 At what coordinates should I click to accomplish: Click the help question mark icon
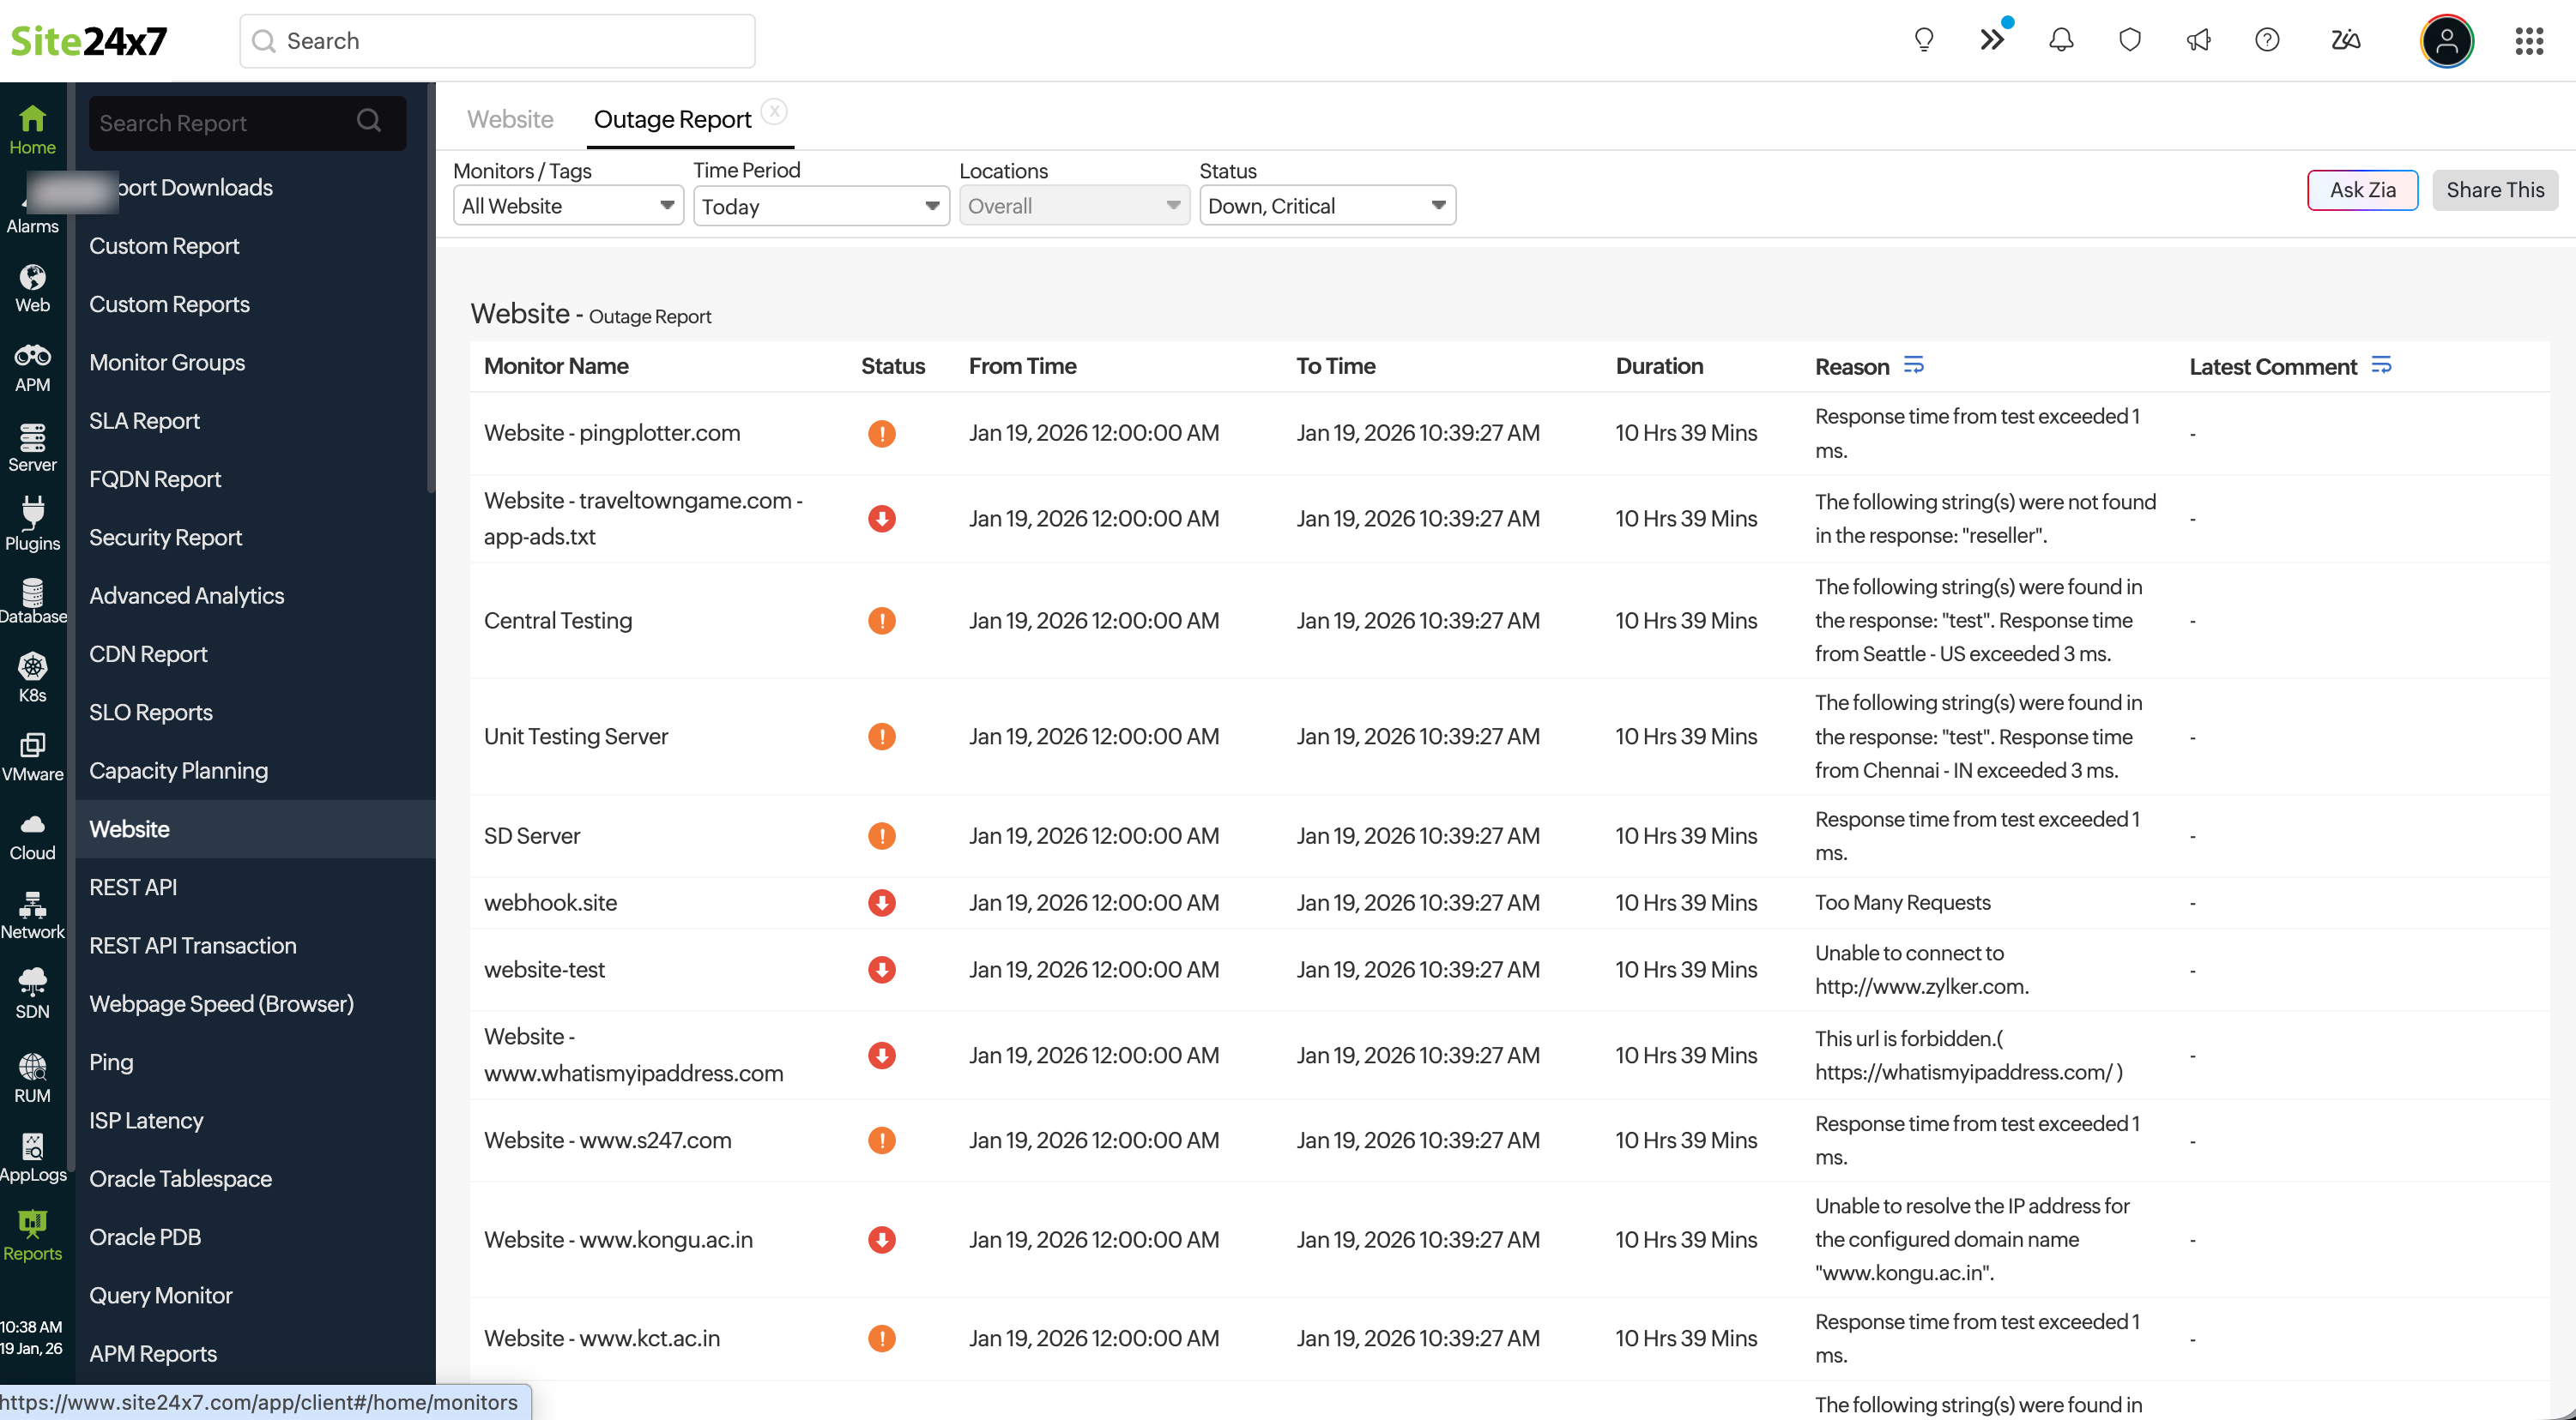click(2266, 40)
